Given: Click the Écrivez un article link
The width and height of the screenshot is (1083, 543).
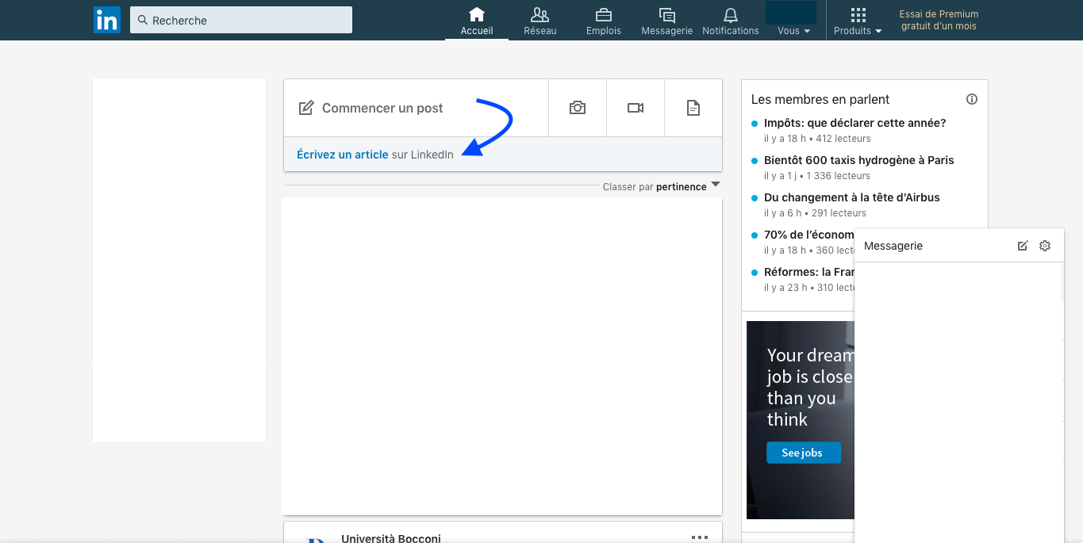Looking at the screenshot, I should [342, 155].
